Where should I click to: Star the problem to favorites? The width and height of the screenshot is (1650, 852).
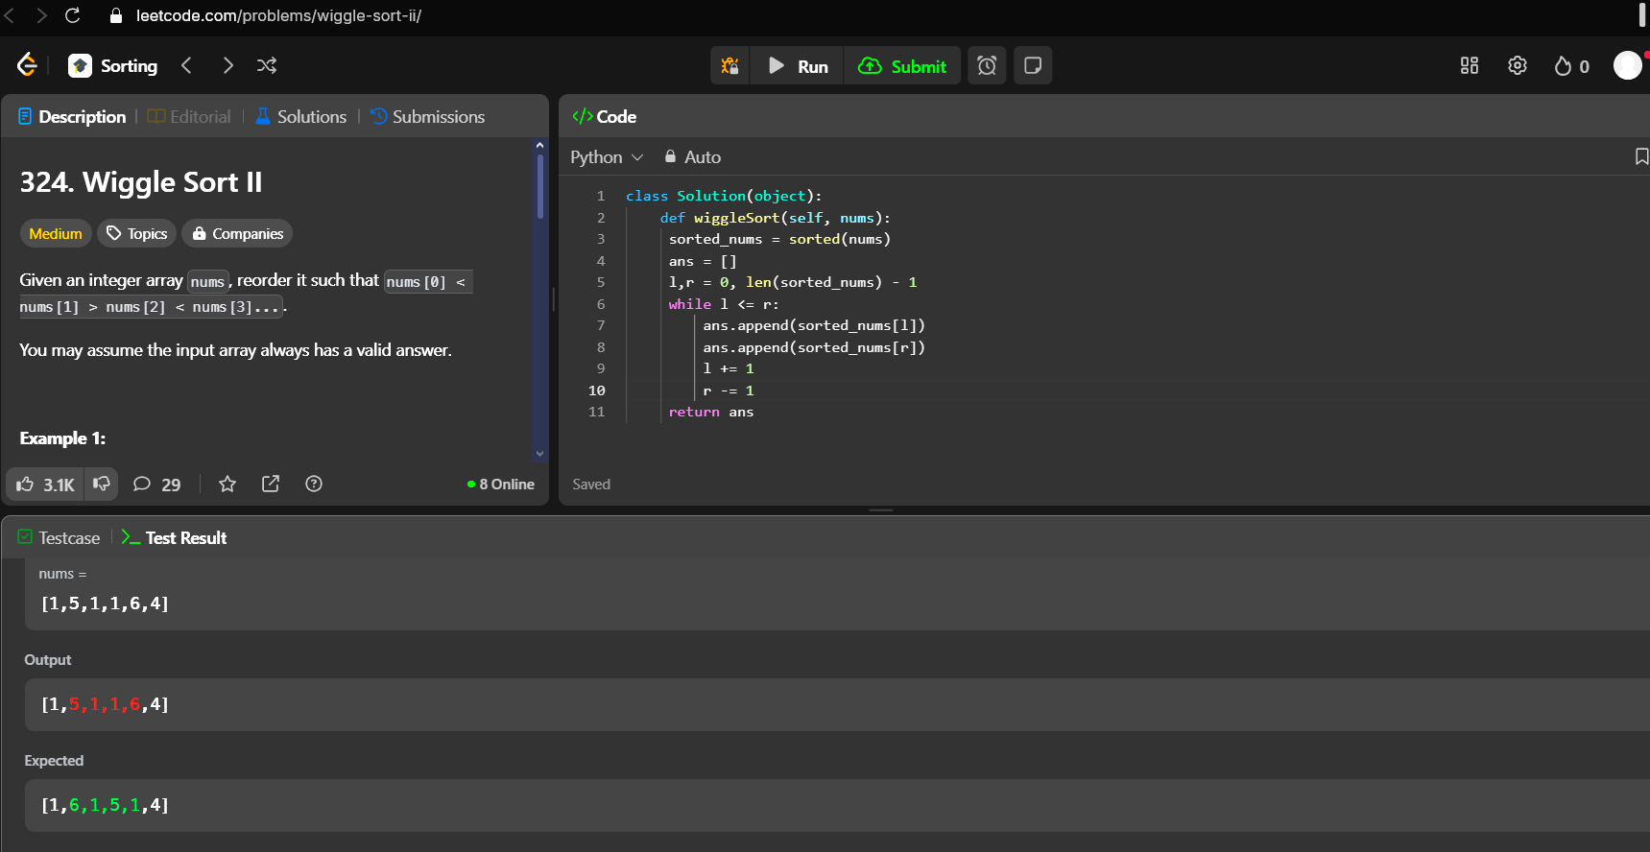click(x=227, y=485)
